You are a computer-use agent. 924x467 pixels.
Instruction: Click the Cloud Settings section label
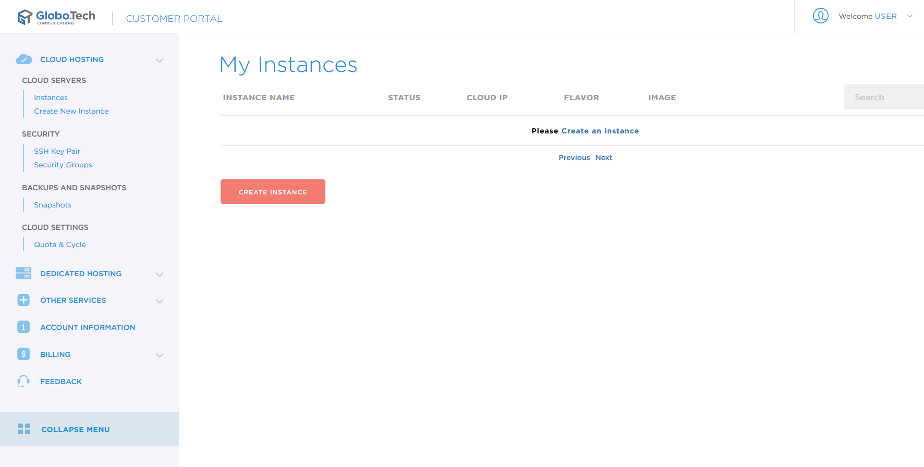[x=55, y=227]
